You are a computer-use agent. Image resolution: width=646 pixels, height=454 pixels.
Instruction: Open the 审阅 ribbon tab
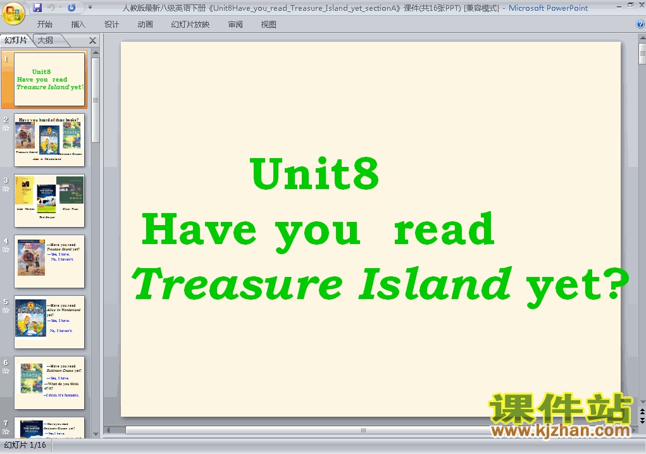click(x=235, y=25)
